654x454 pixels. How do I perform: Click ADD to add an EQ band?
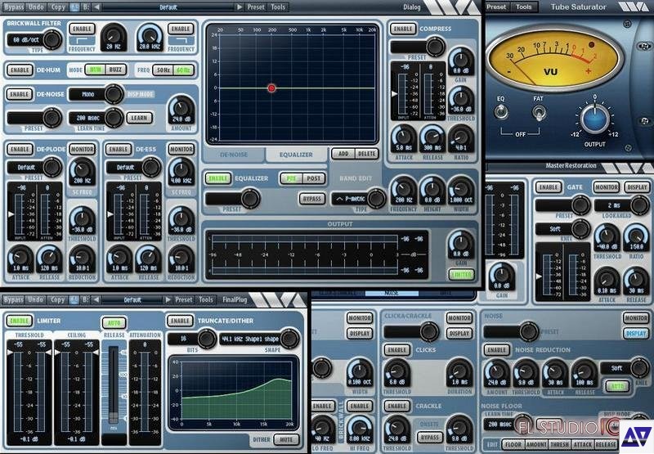tap(343, 154)
